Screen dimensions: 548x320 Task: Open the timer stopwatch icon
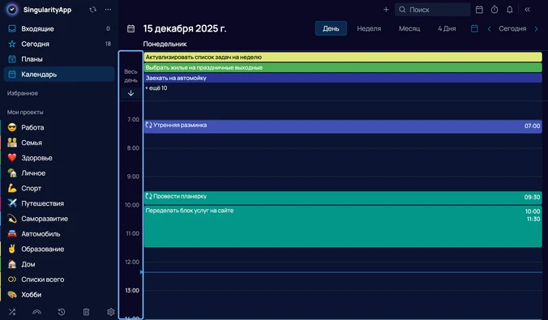click(x=494, y=10)
